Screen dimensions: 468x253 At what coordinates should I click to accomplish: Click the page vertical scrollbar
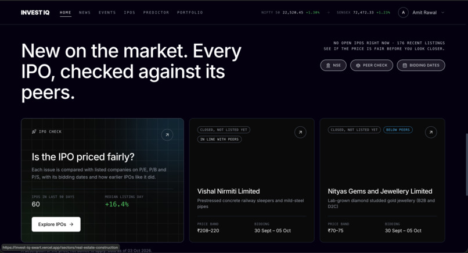pos(466,165)
